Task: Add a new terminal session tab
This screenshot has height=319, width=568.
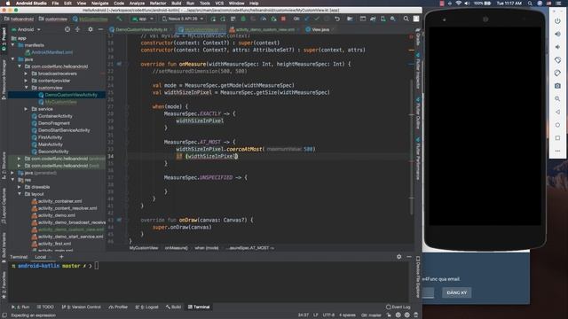Action: point(61,257)
